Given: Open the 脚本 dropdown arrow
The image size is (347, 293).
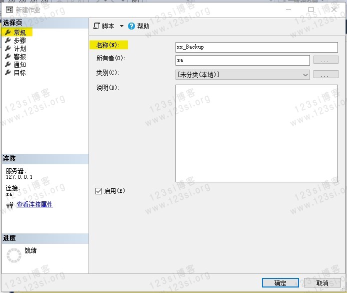Looking at the screenshot, I should pyautogui.click(x=121, y=26).
